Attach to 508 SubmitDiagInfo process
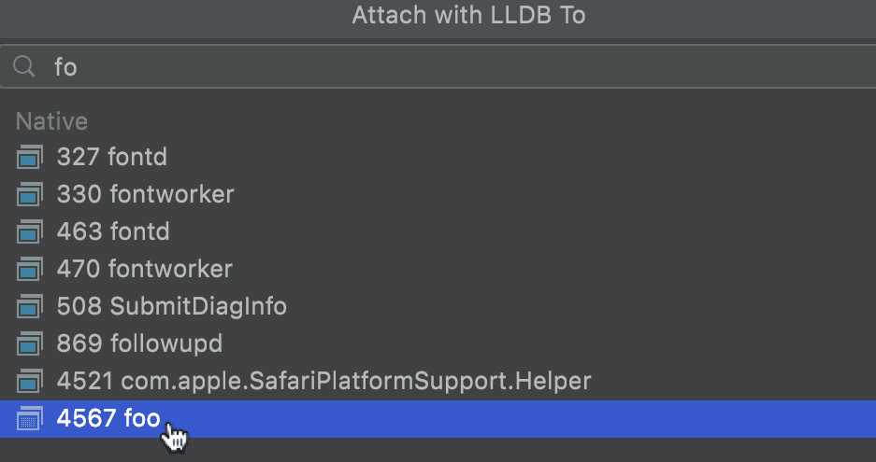 pyautogui.click(x=438, y=307)
